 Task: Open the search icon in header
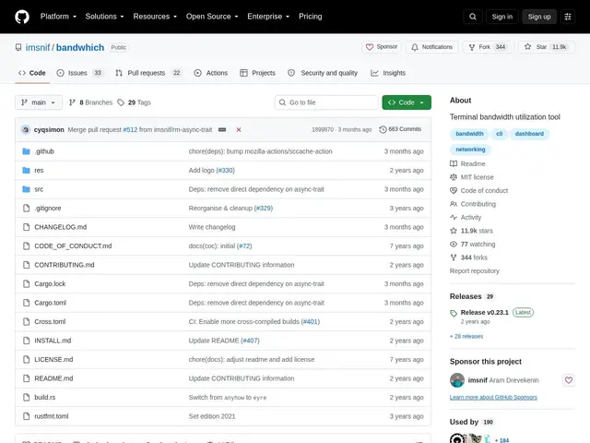point(473,17)
